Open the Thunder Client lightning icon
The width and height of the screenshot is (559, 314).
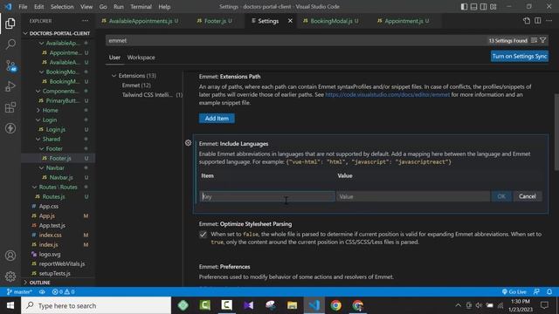[10, 128]
